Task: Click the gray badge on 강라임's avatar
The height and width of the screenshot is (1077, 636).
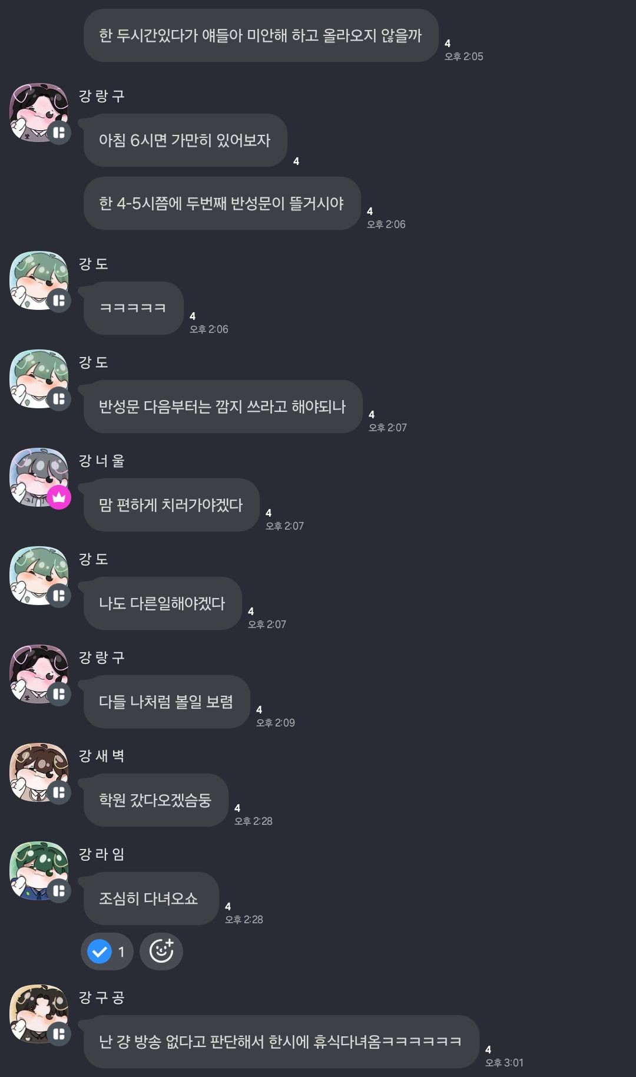Action: click(59, 890)
